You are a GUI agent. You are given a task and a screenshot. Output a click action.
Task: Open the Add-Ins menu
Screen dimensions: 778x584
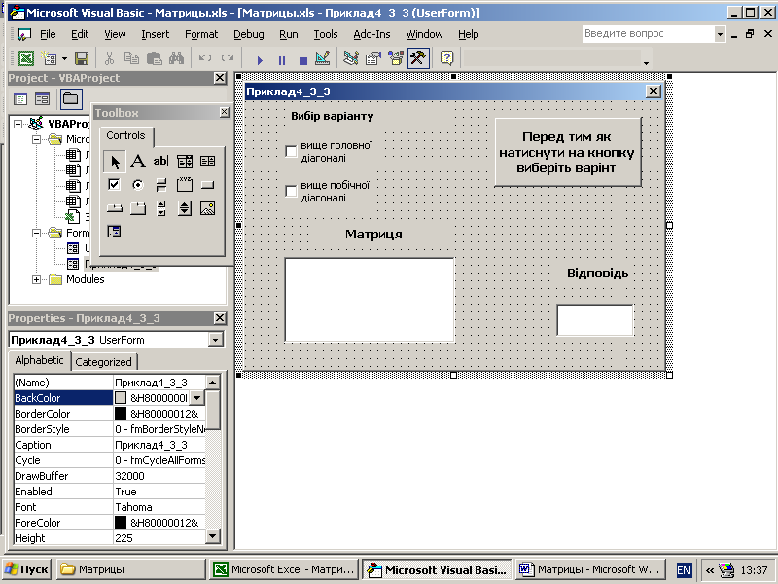371,34
